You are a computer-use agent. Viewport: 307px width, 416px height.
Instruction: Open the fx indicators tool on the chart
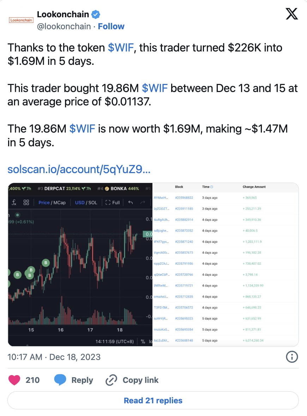point(14,202)
